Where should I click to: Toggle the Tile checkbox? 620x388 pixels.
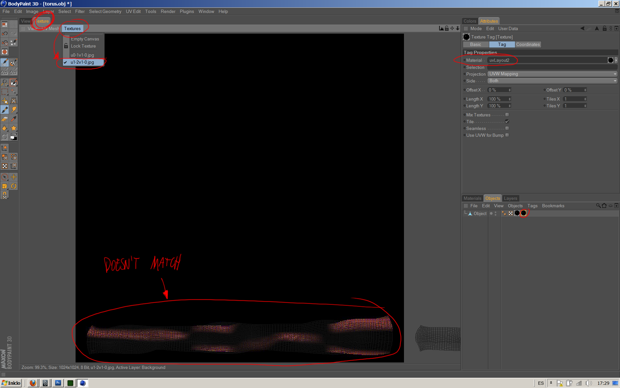click(x=507, y=122)
